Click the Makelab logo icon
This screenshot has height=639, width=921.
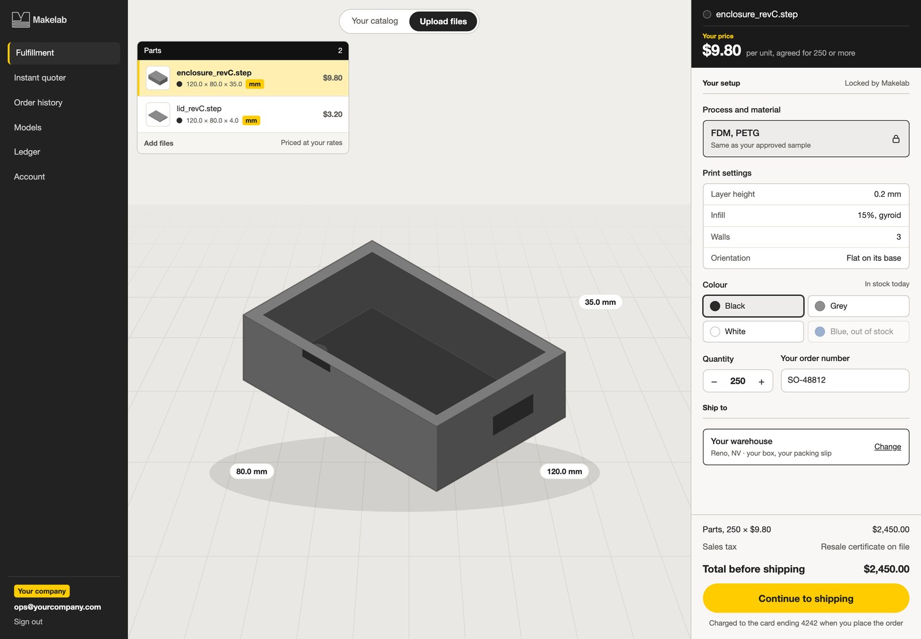[x=21, y=20]
